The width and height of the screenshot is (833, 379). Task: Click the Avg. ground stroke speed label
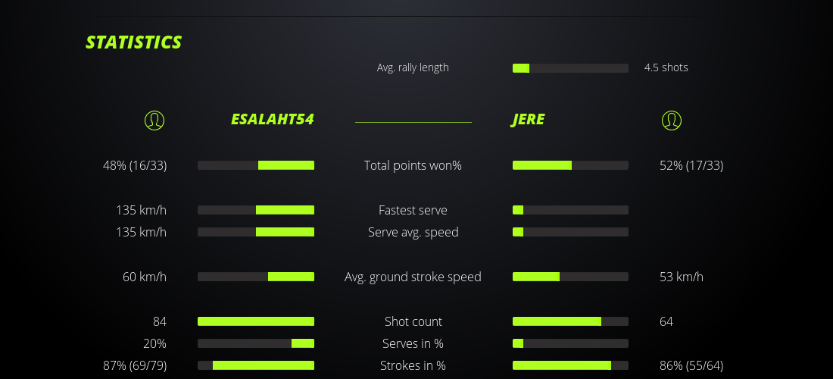413,277
